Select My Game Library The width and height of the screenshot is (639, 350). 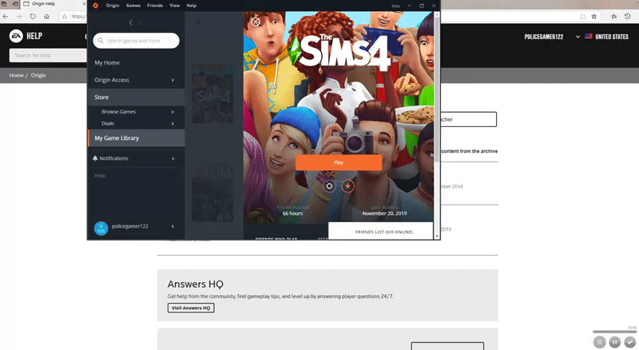(136, 138)
